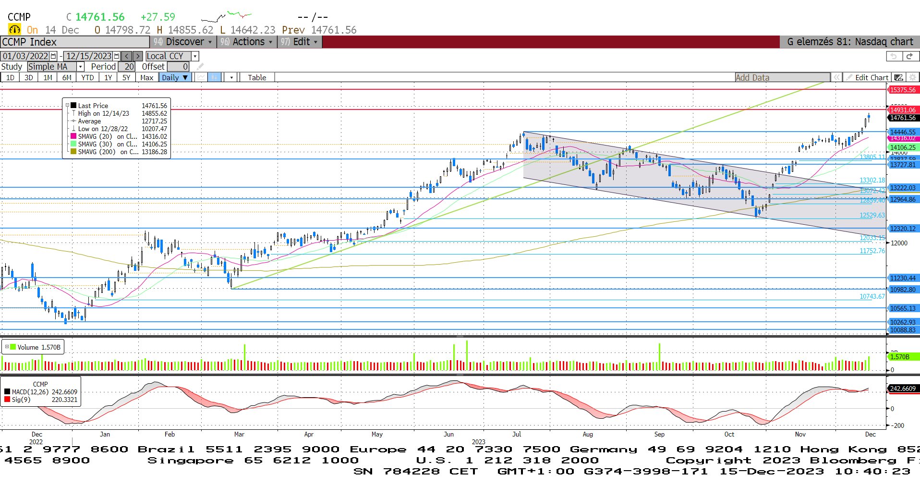Open the Actions menu

click(246, 42)
